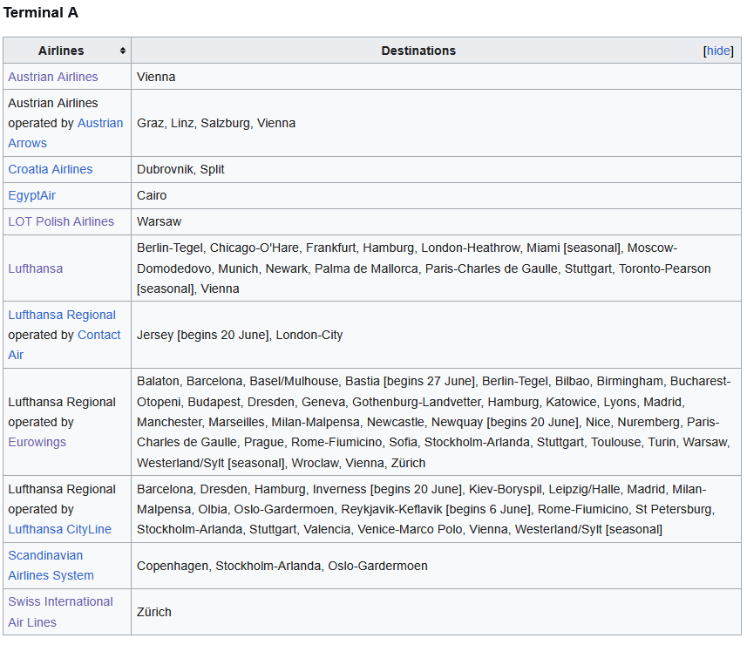Open the Contact Air link
Screen dimensions: 747x645
point(98,335)
